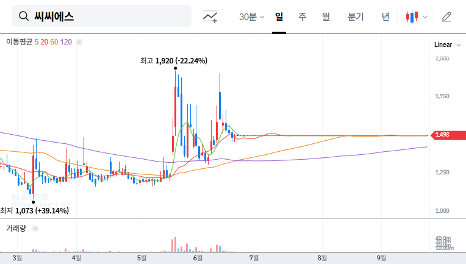Open the add indicator chart icon
The height and width of the screenshot is (264, 466).
[210, 16]
